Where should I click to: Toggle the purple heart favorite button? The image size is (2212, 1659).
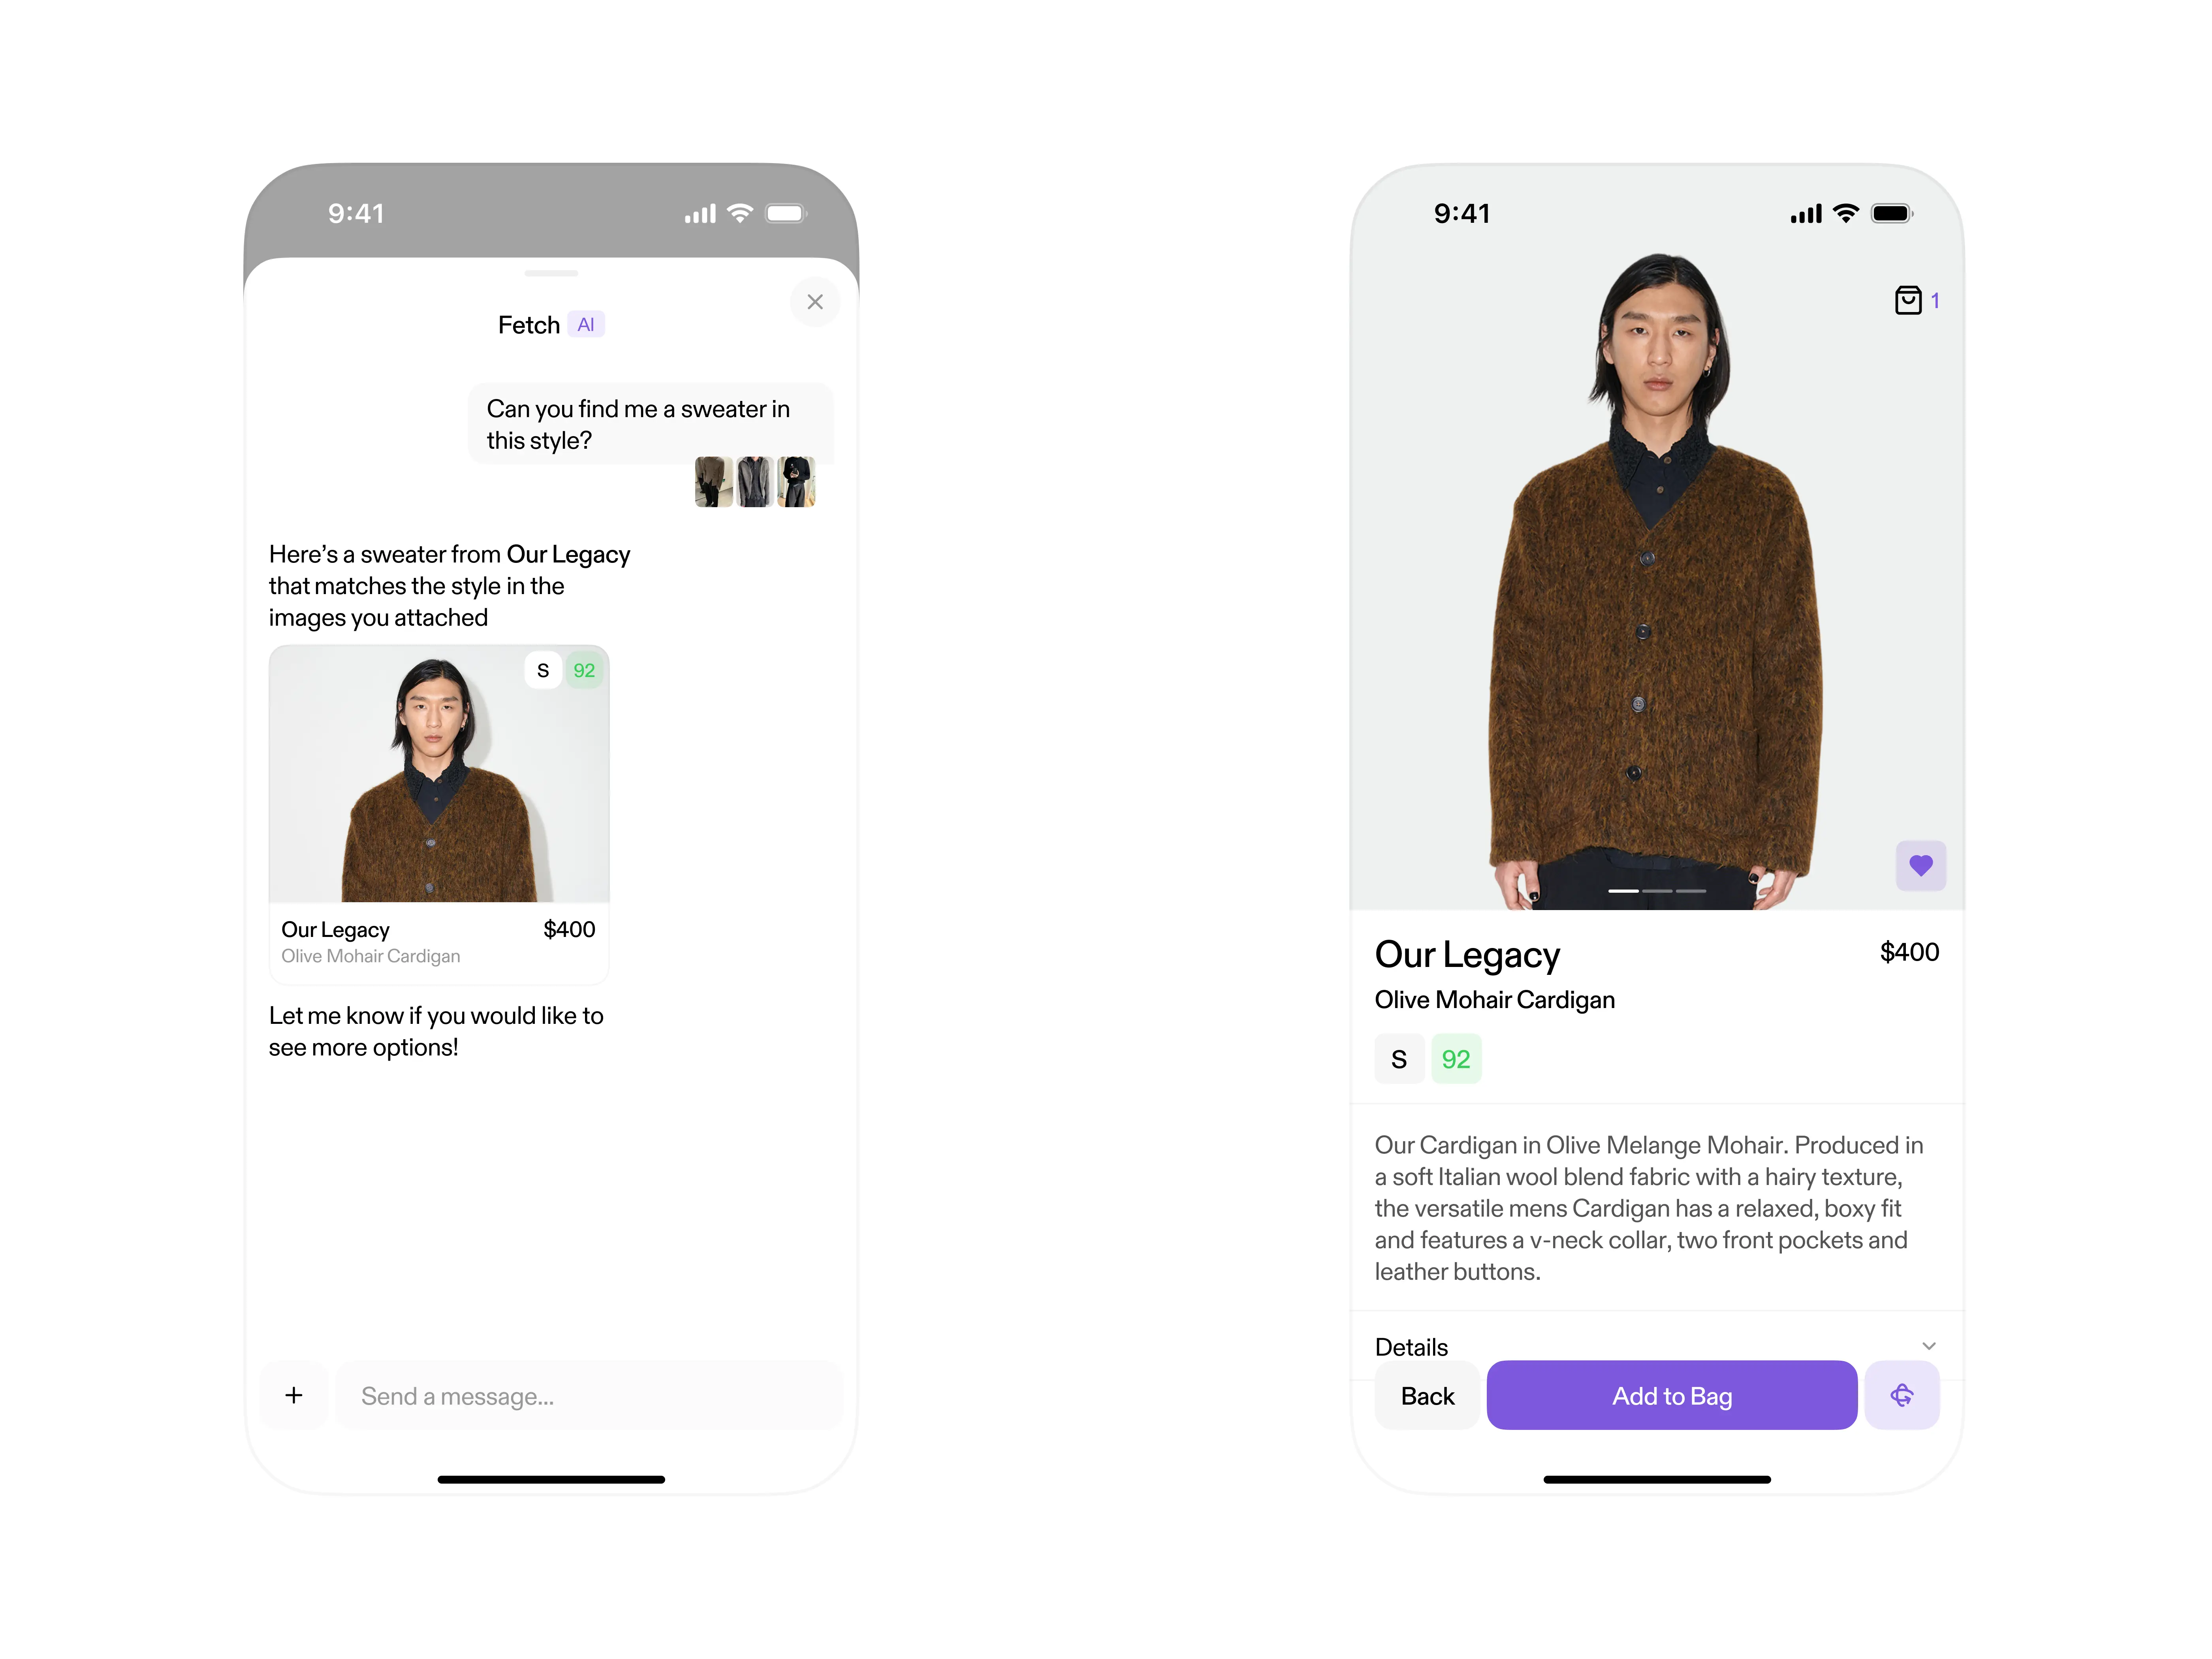coord(1920,865)
